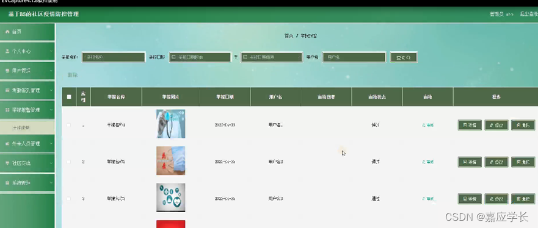Click 退出登录 in the top header

click(x=529, y=14)
